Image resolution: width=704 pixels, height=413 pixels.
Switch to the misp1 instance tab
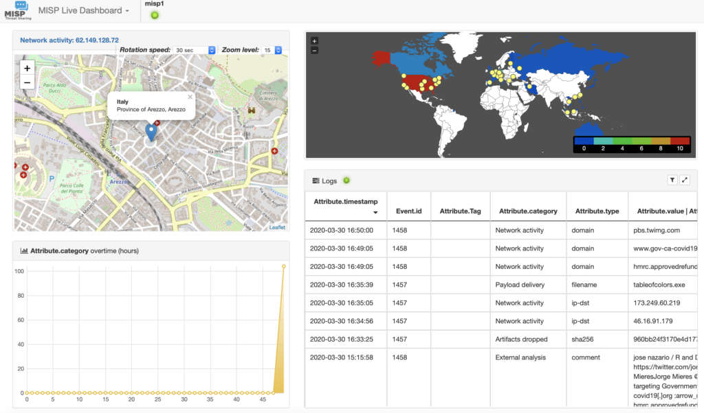(153, 4)
